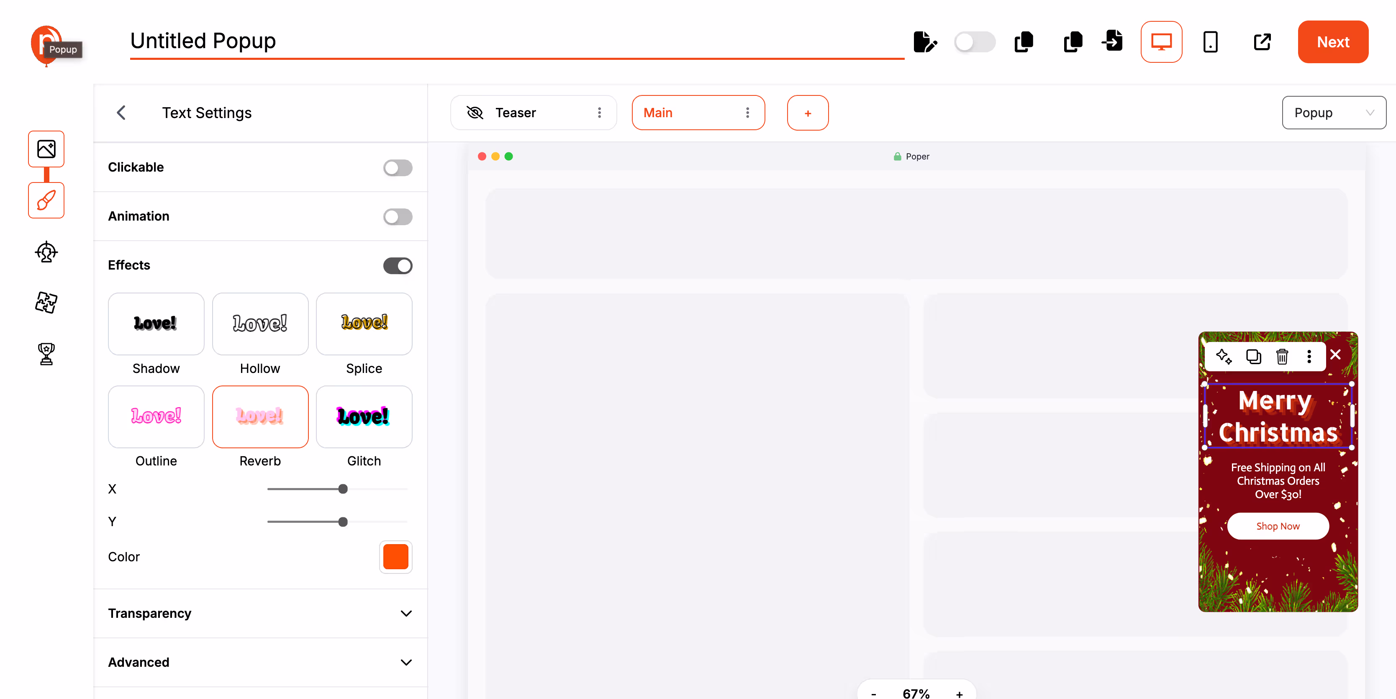Enable the Clickable toggle
Screen dimensions: 1396x699
[x=397, y=167]
